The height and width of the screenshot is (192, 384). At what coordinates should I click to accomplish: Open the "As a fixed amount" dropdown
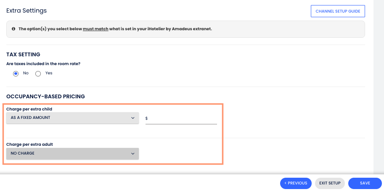(72, 118)
